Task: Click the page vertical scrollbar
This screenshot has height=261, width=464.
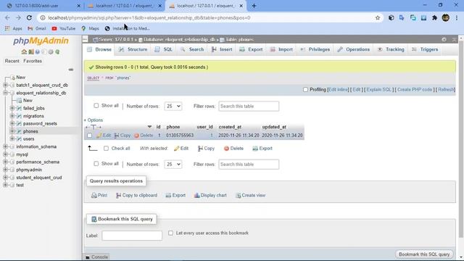Action: coord(461,139)
